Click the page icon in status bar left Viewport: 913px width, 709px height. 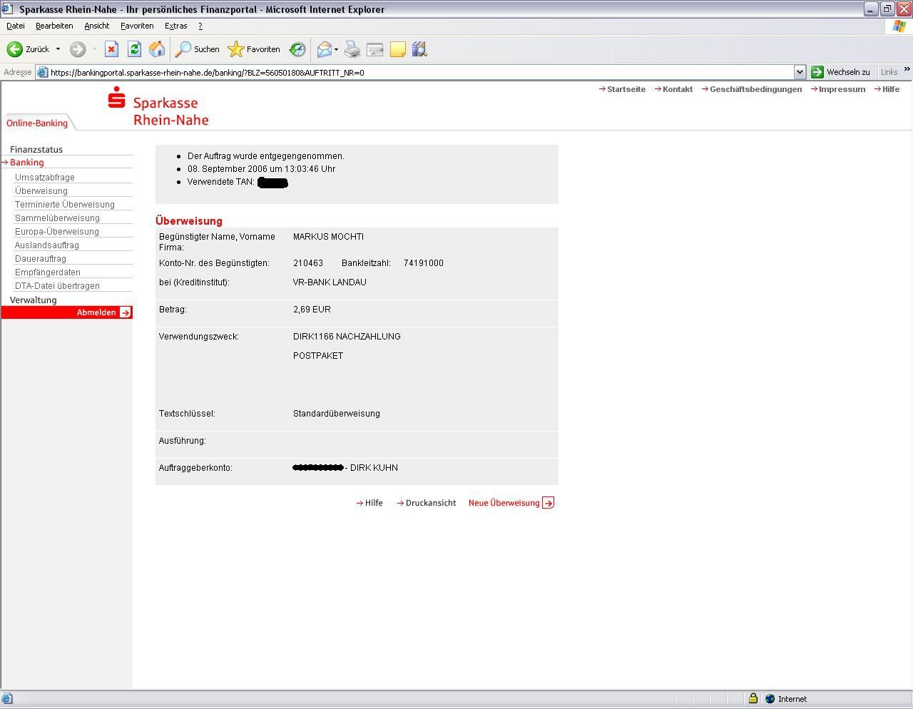pos(6,698)
